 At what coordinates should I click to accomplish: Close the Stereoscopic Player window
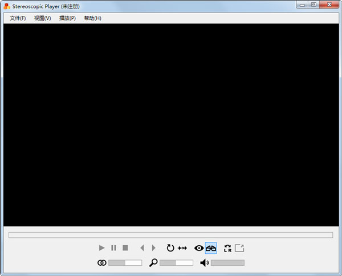coord(329,5)
